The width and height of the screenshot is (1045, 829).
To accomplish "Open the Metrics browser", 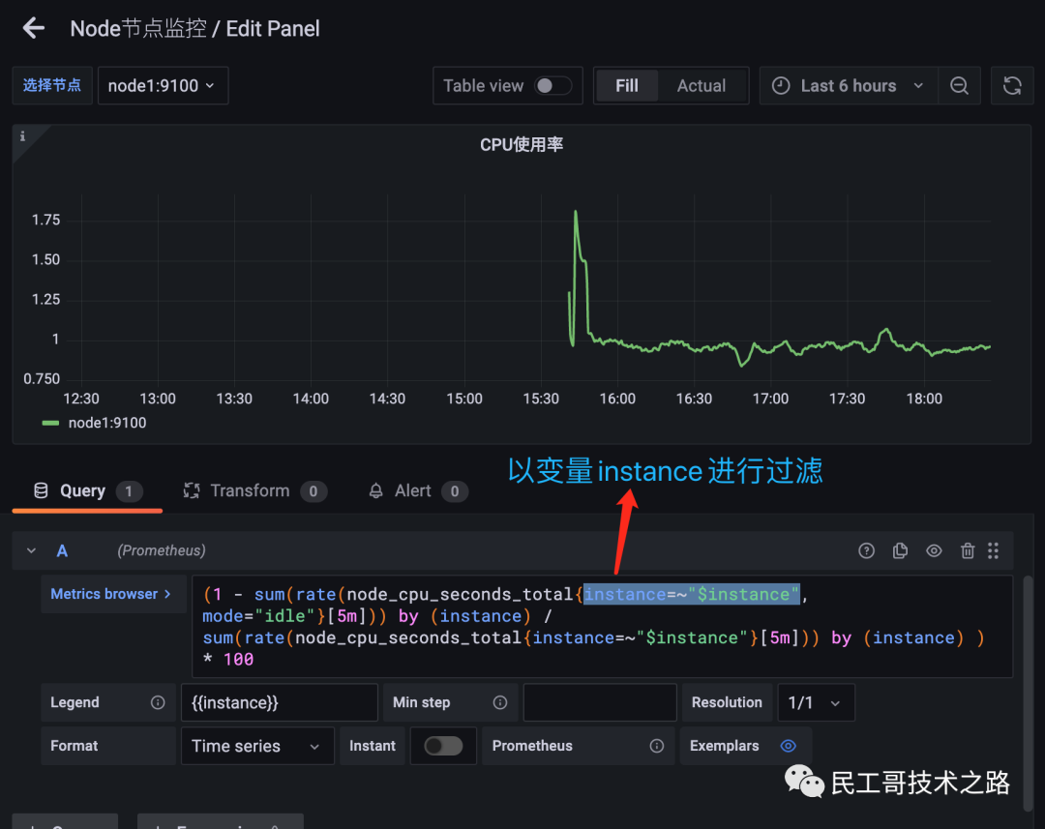I will pos(111,594).
